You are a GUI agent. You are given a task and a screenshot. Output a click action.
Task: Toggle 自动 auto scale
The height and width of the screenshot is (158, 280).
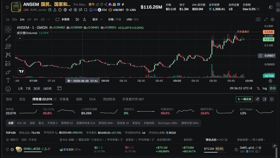(x=273, y=88)
